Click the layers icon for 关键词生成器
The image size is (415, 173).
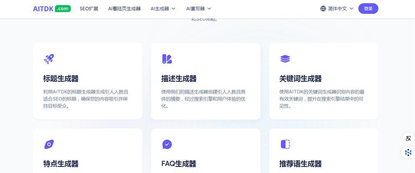[285, 59]
